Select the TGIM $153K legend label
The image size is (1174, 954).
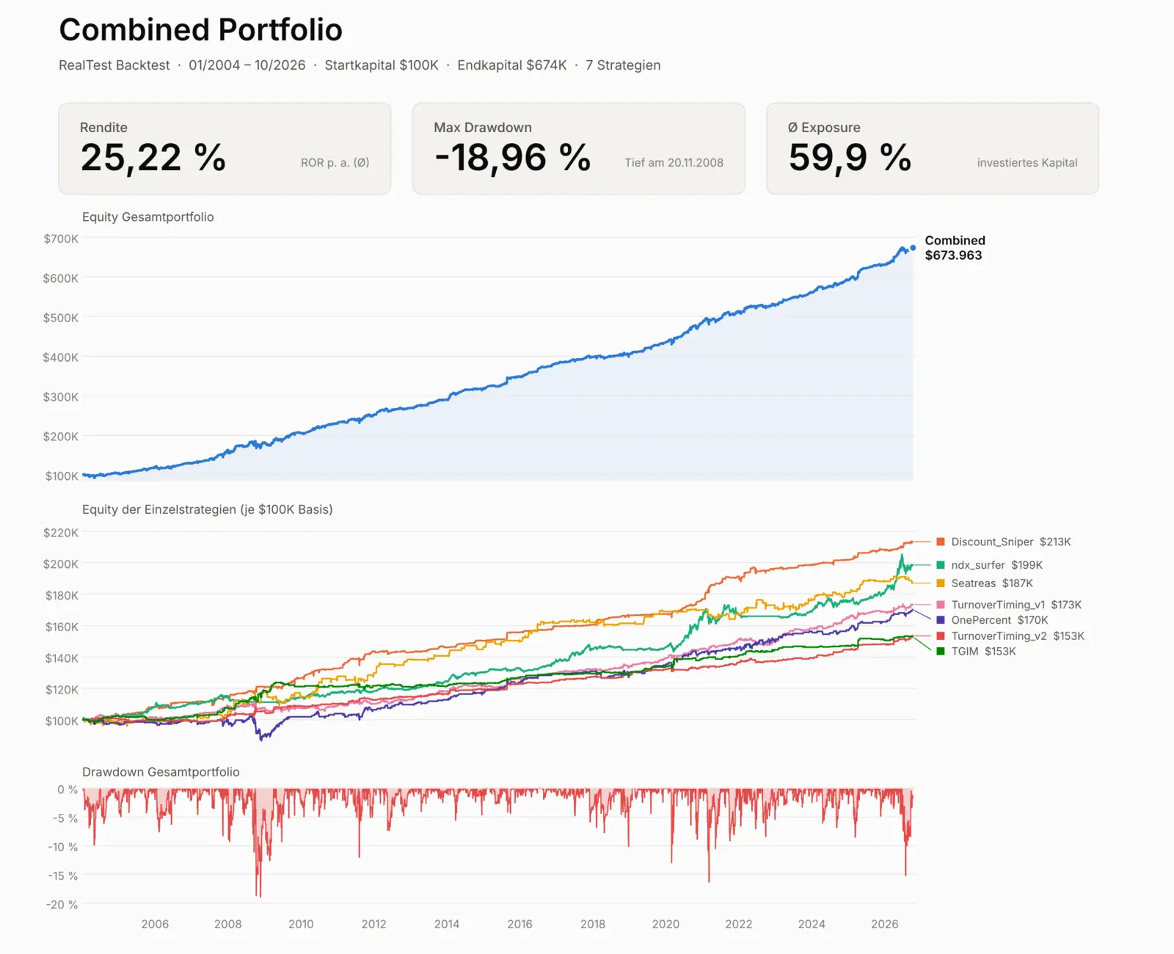click(983, 652)
